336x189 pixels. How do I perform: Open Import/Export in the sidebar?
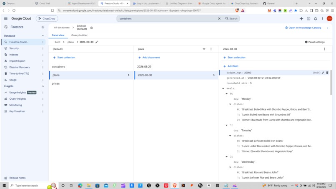(x=17, y=61)
